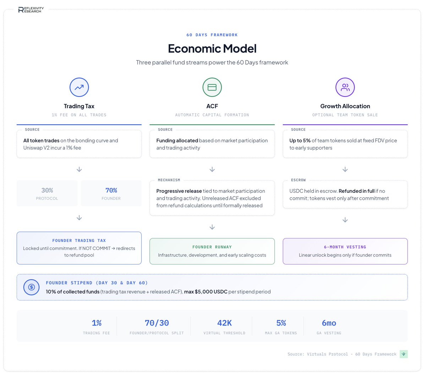Click the Founder Stipend banner heading
Screen dimensions: 426x378
coord(97,283)
